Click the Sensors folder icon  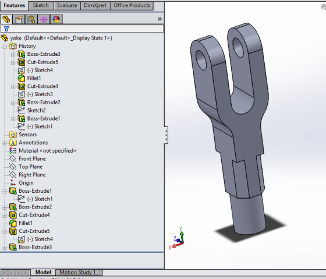[13, 135]
